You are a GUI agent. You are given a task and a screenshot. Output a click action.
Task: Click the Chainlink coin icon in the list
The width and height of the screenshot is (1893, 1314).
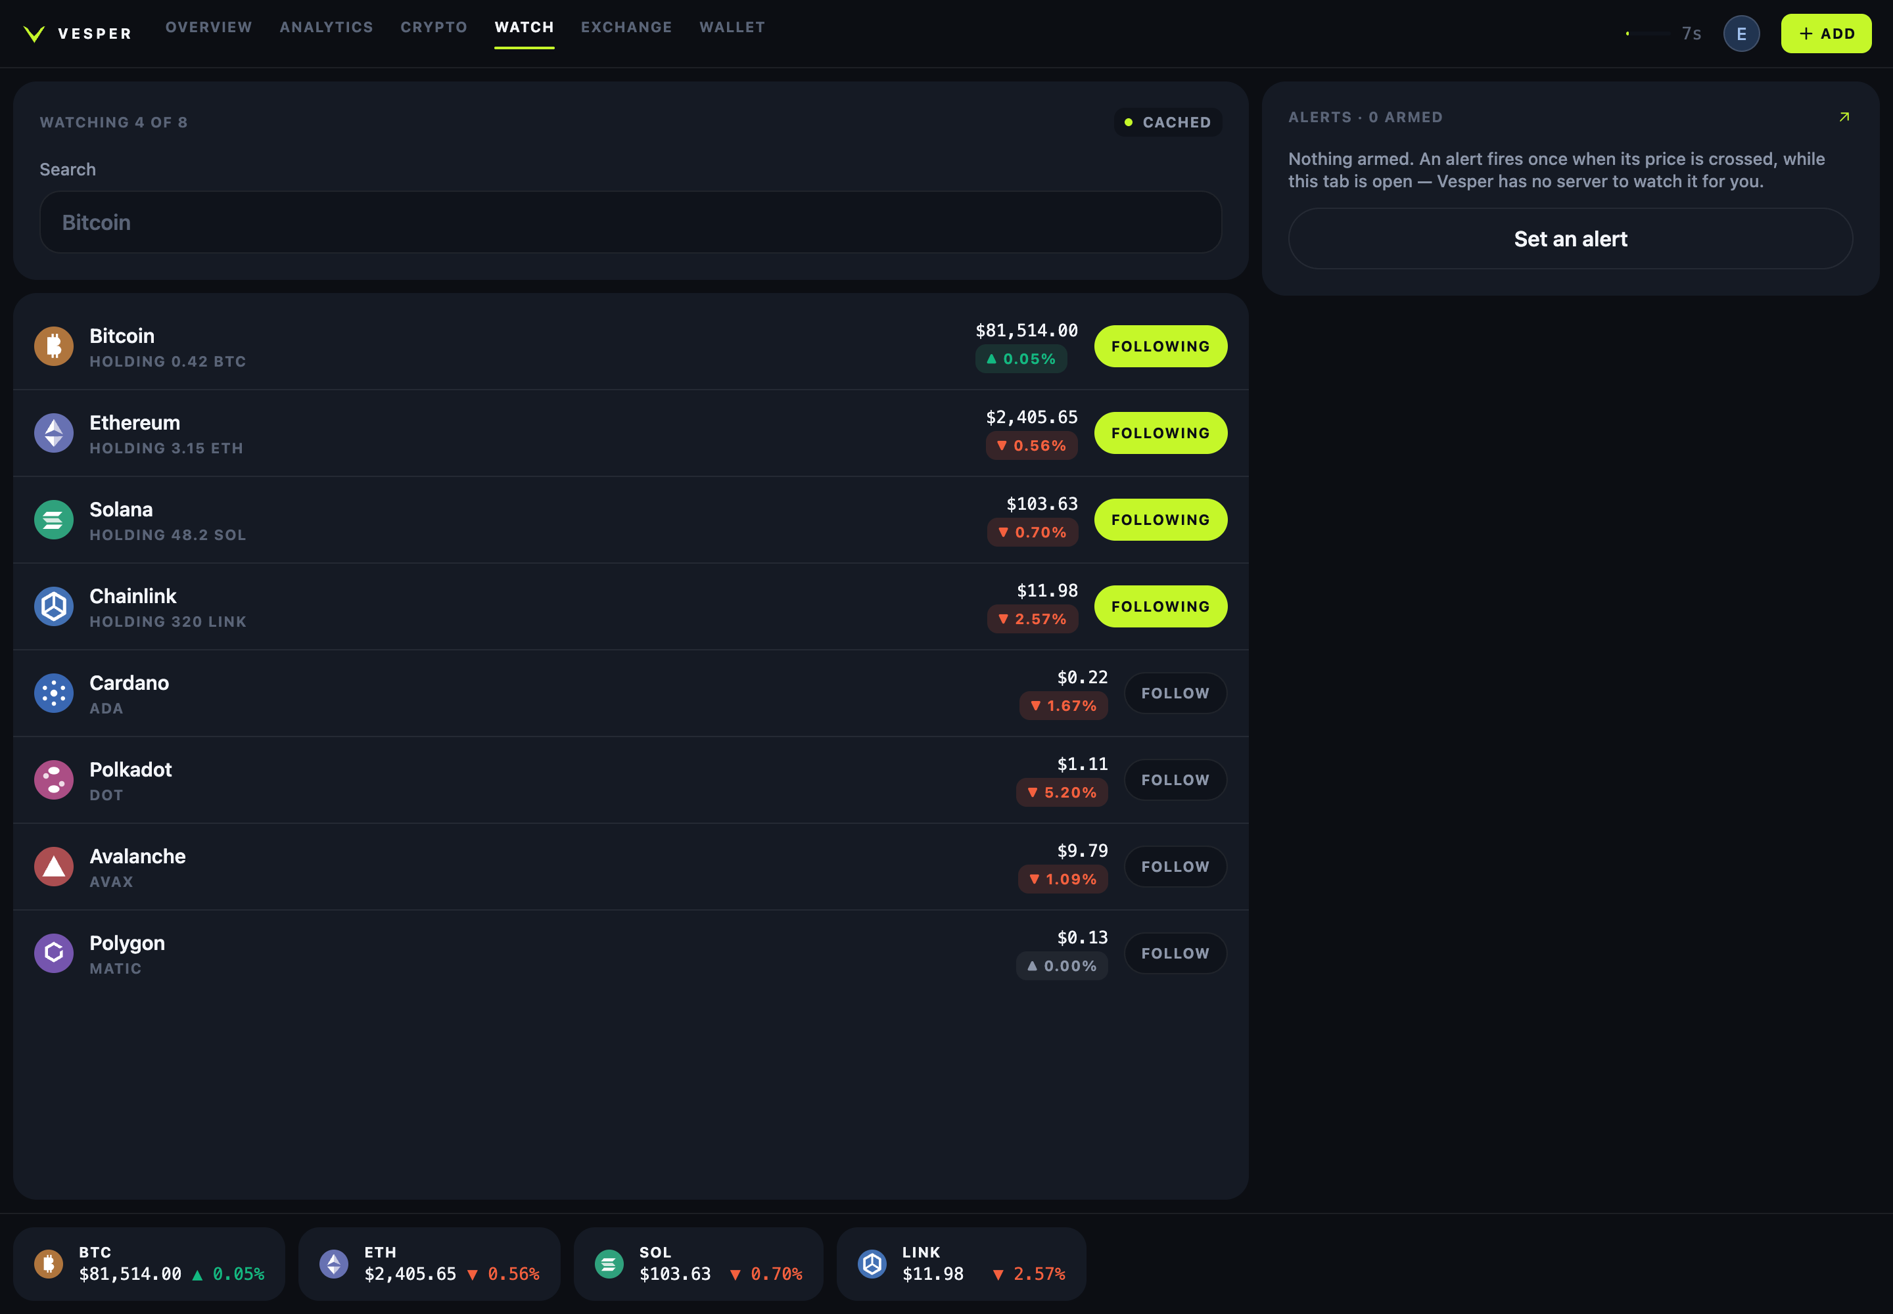point(53,607)
